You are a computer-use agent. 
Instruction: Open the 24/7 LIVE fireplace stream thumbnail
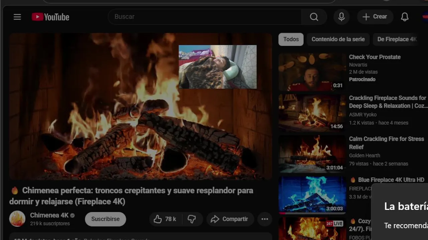(312, 229)
